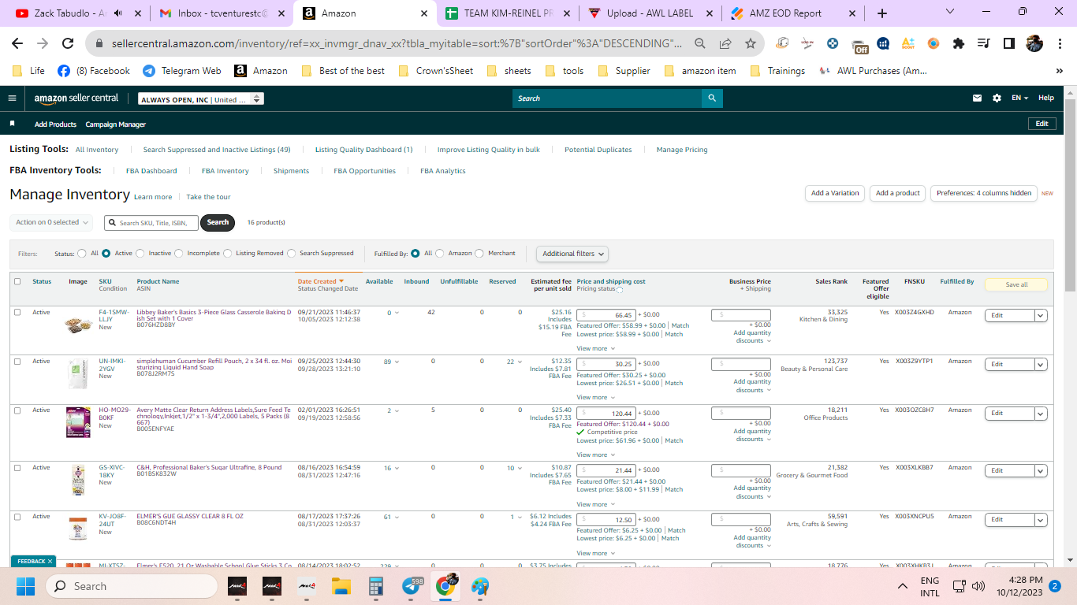Open the EN language dropdown
1077x605 pixels.
pos(1020,98)
